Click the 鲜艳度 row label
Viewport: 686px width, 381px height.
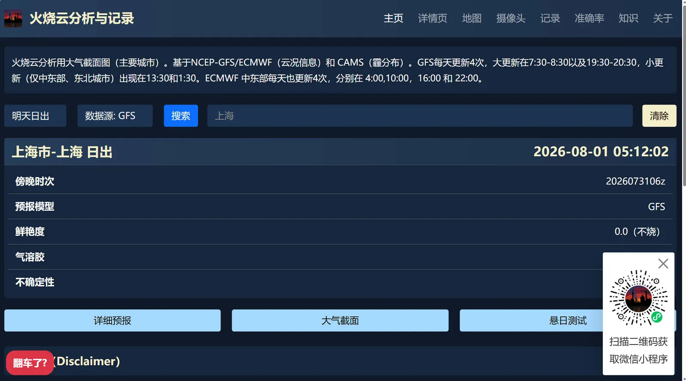tap(30, 232)
